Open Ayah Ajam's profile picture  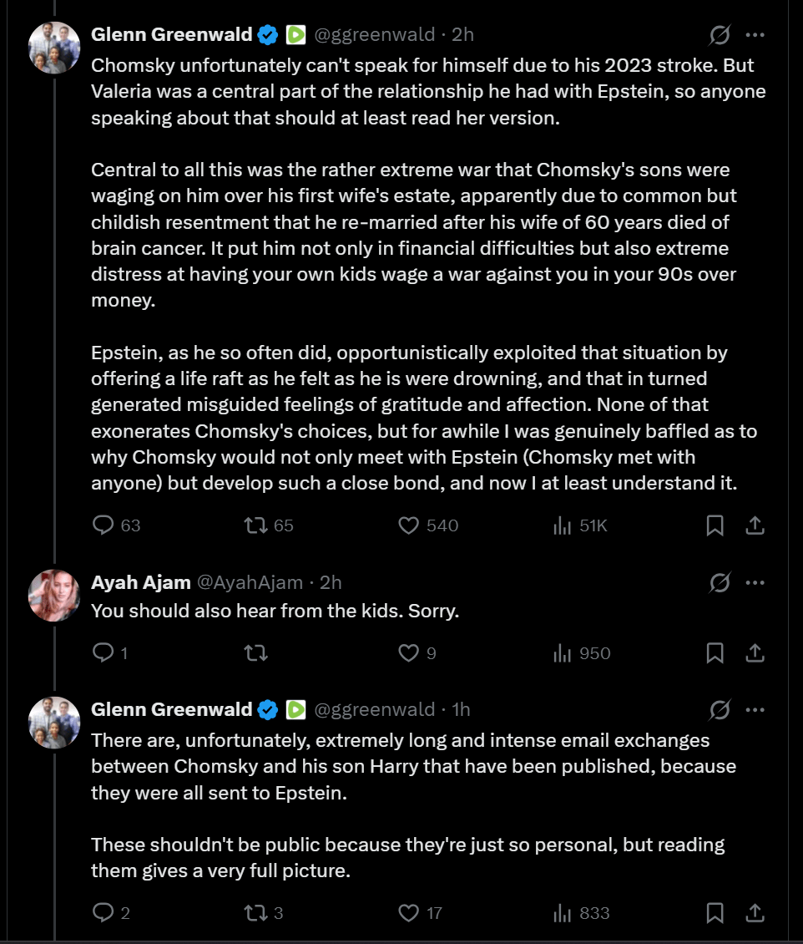click(x=54, y=596)
